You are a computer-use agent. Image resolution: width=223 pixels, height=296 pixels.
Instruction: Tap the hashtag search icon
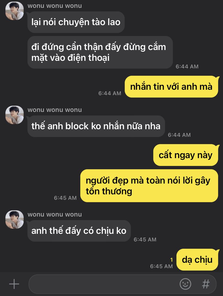pos(206,284)
